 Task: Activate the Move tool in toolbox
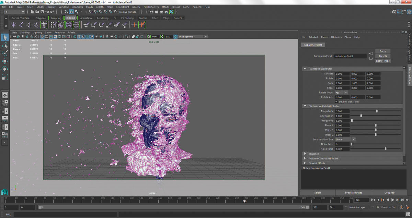[x=5, y=61]
